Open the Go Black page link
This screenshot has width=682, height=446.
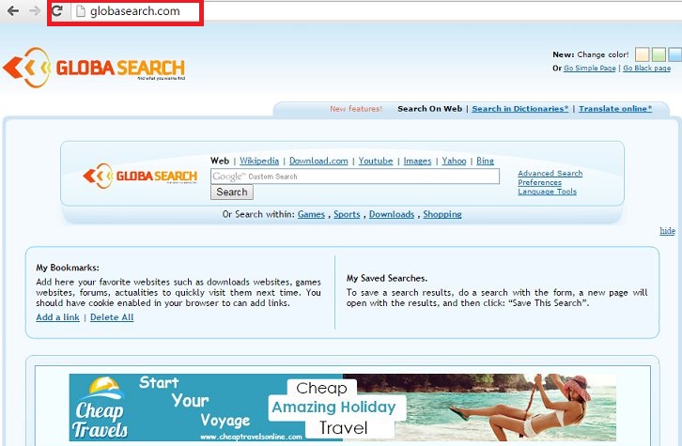pyautogui.click(x=646, y=69)
